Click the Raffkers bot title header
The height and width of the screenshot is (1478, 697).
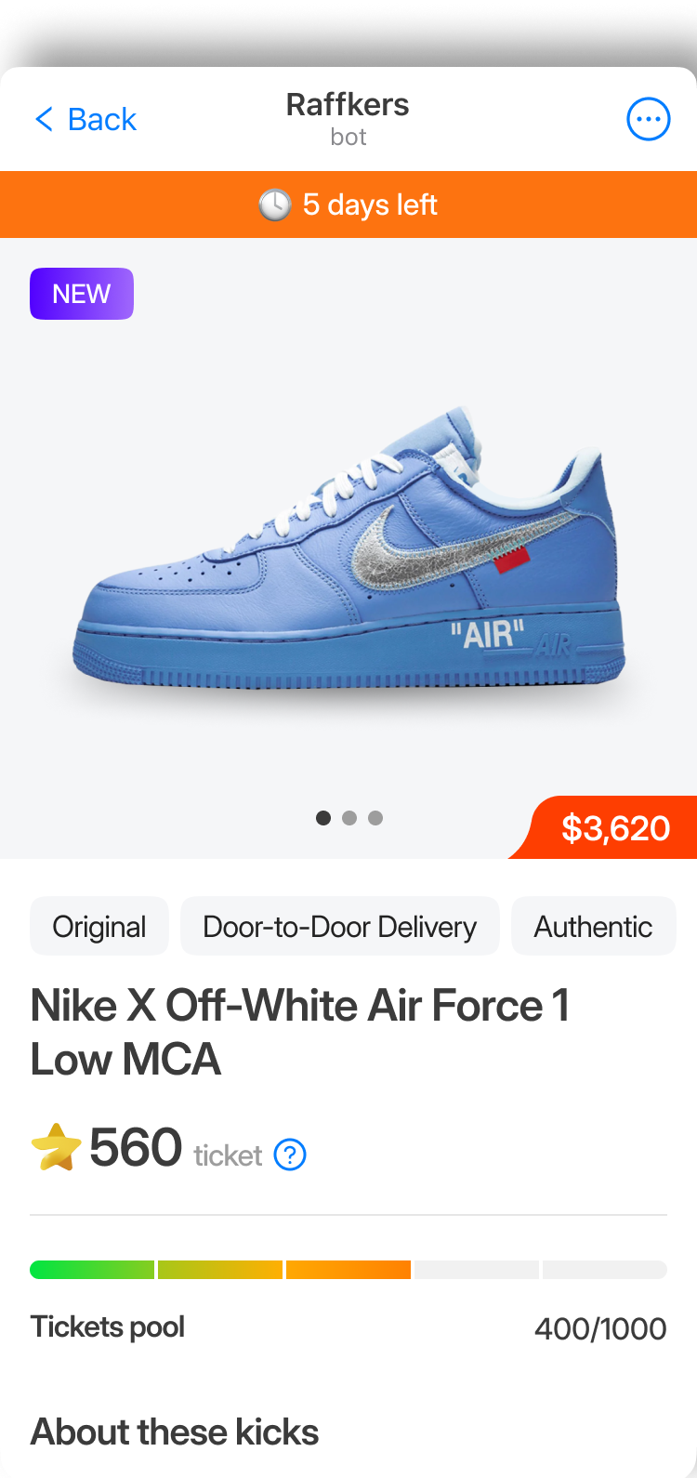(x=348, y=118)
